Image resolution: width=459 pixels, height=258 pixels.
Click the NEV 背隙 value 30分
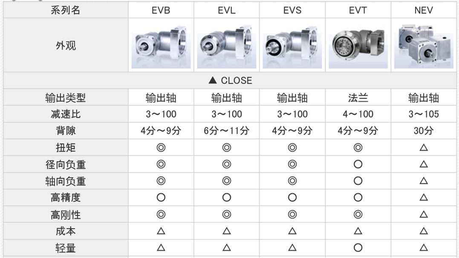click(x=424, y=130)
